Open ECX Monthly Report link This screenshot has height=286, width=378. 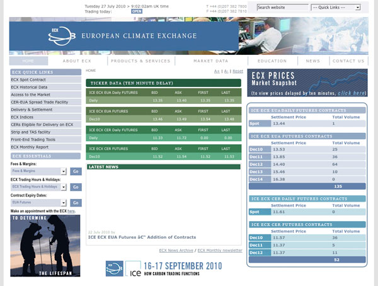(x=45, y=147)
